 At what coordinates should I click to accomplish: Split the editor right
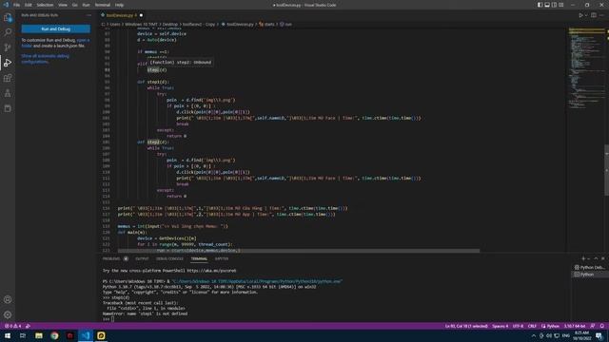point(594,15)
